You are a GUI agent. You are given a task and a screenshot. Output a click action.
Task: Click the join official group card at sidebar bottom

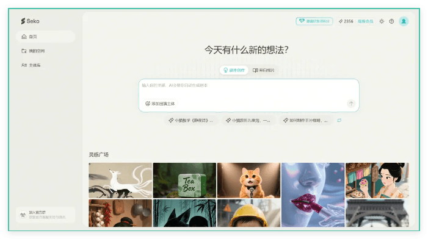click(46, 215)
